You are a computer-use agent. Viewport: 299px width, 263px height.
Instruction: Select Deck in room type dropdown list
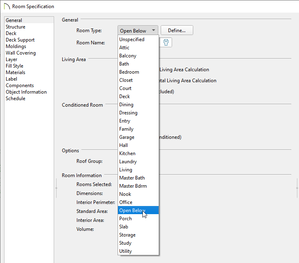[138, 96]
